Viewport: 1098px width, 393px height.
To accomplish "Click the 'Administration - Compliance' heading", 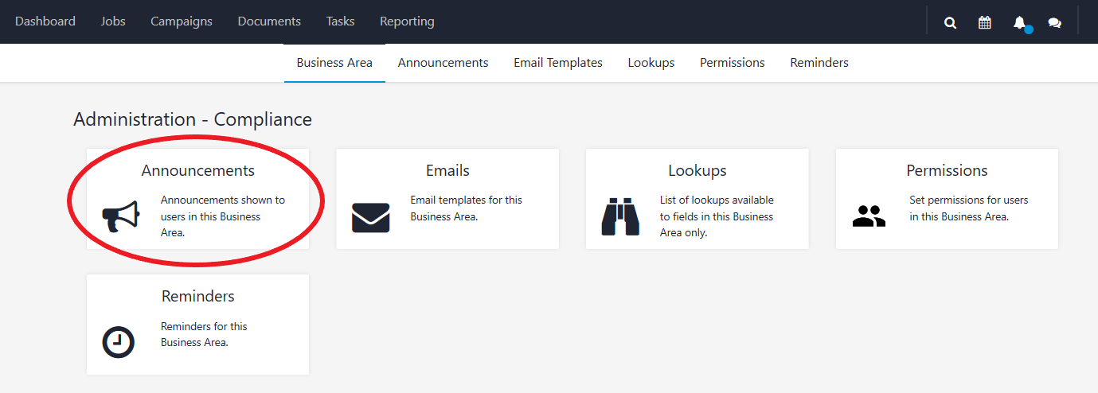I will (193, 119).
